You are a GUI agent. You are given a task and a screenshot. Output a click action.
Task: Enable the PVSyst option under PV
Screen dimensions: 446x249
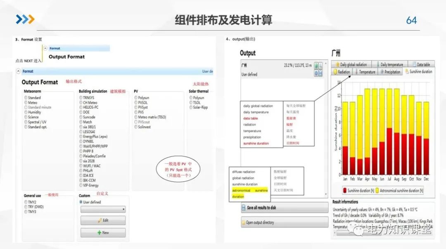tap(136, 108)
